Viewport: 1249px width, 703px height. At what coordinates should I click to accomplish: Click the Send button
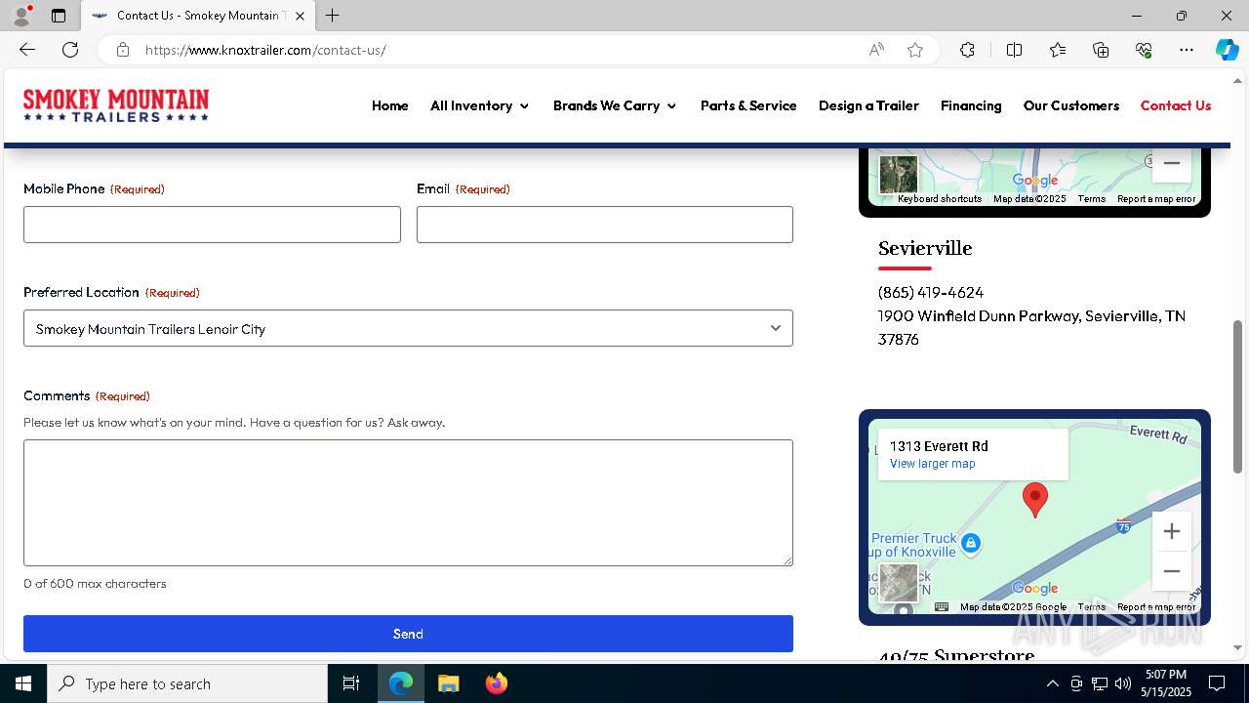[408, 634]
